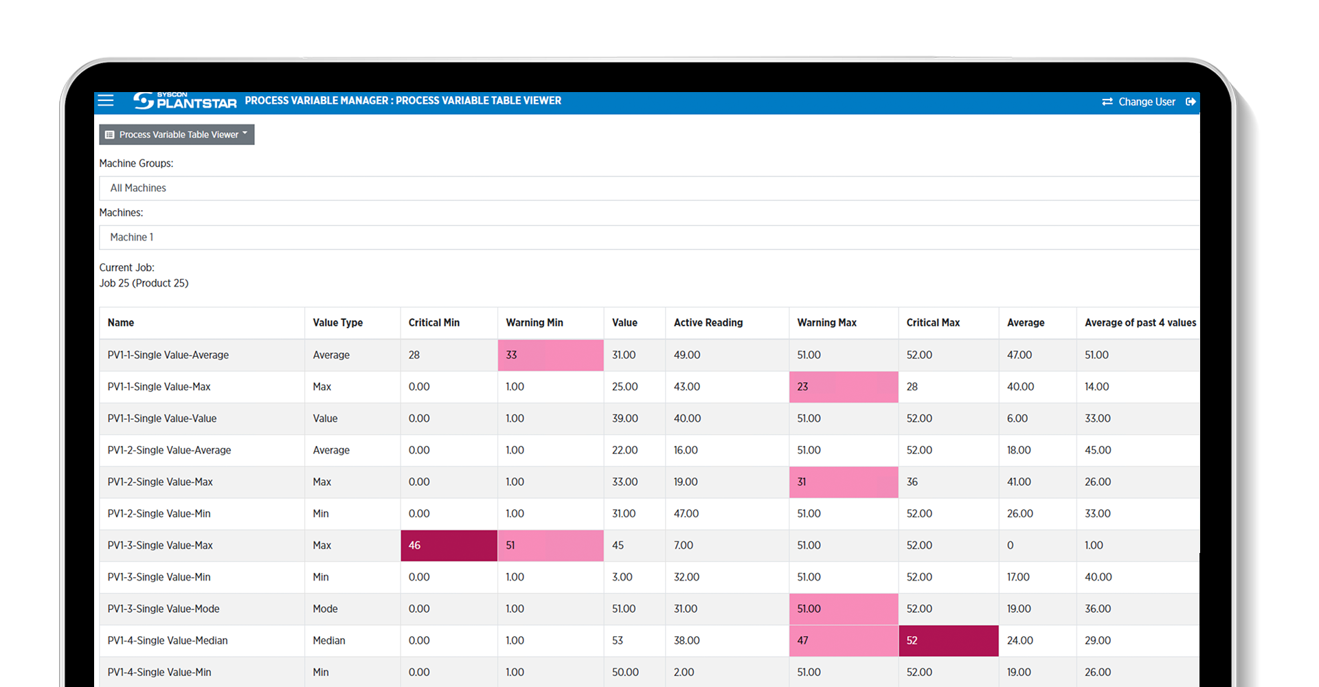
Task: Click the dark red Critical Min cell 46
Action: click(449, 545)
